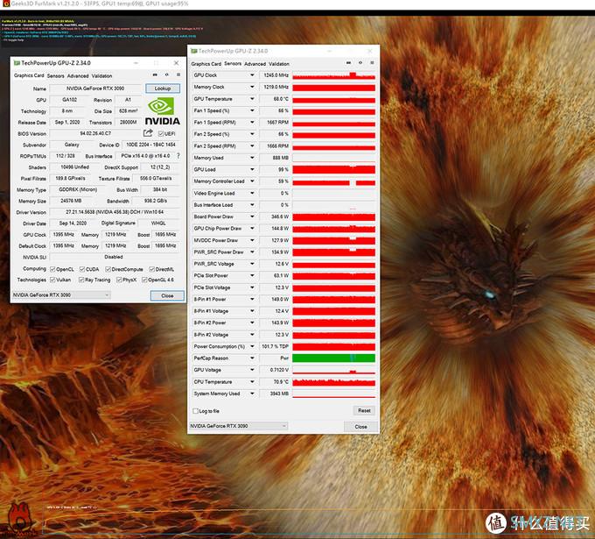Click the screenshot camera icon in the Sensors window
Image resolution: width=595 pixels, height=539 pixels.
tap(348, 63)
